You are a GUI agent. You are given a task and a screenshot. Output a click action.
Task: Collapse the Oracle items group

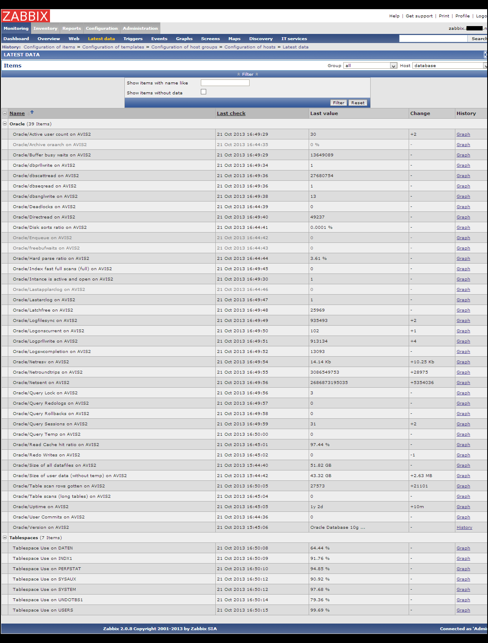coord(5,124)
